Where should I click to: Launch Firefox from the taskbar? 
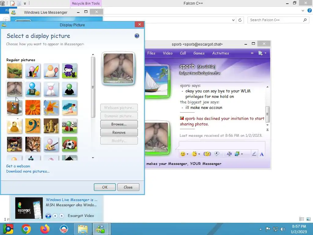click(x=45, y=229)
